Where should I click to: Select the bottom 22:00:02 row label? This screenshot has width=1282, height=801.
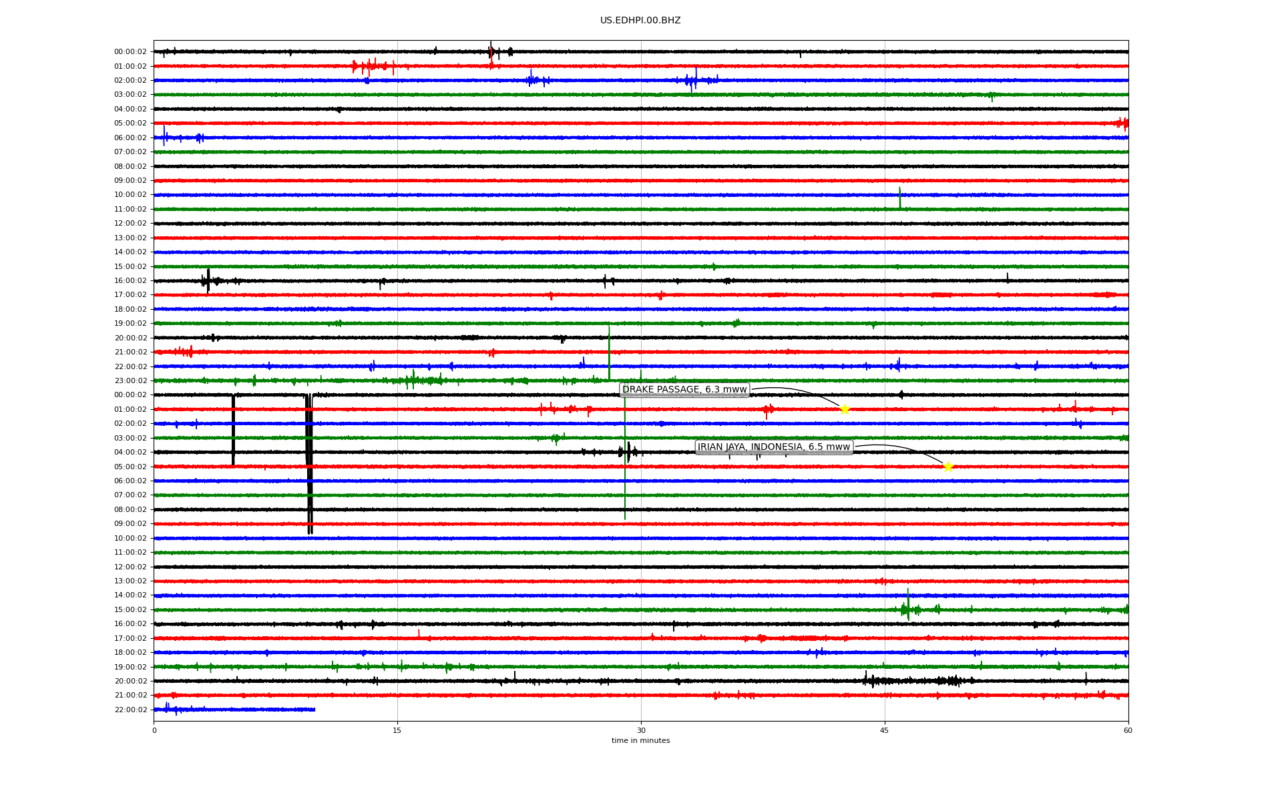tap(130, 710)
